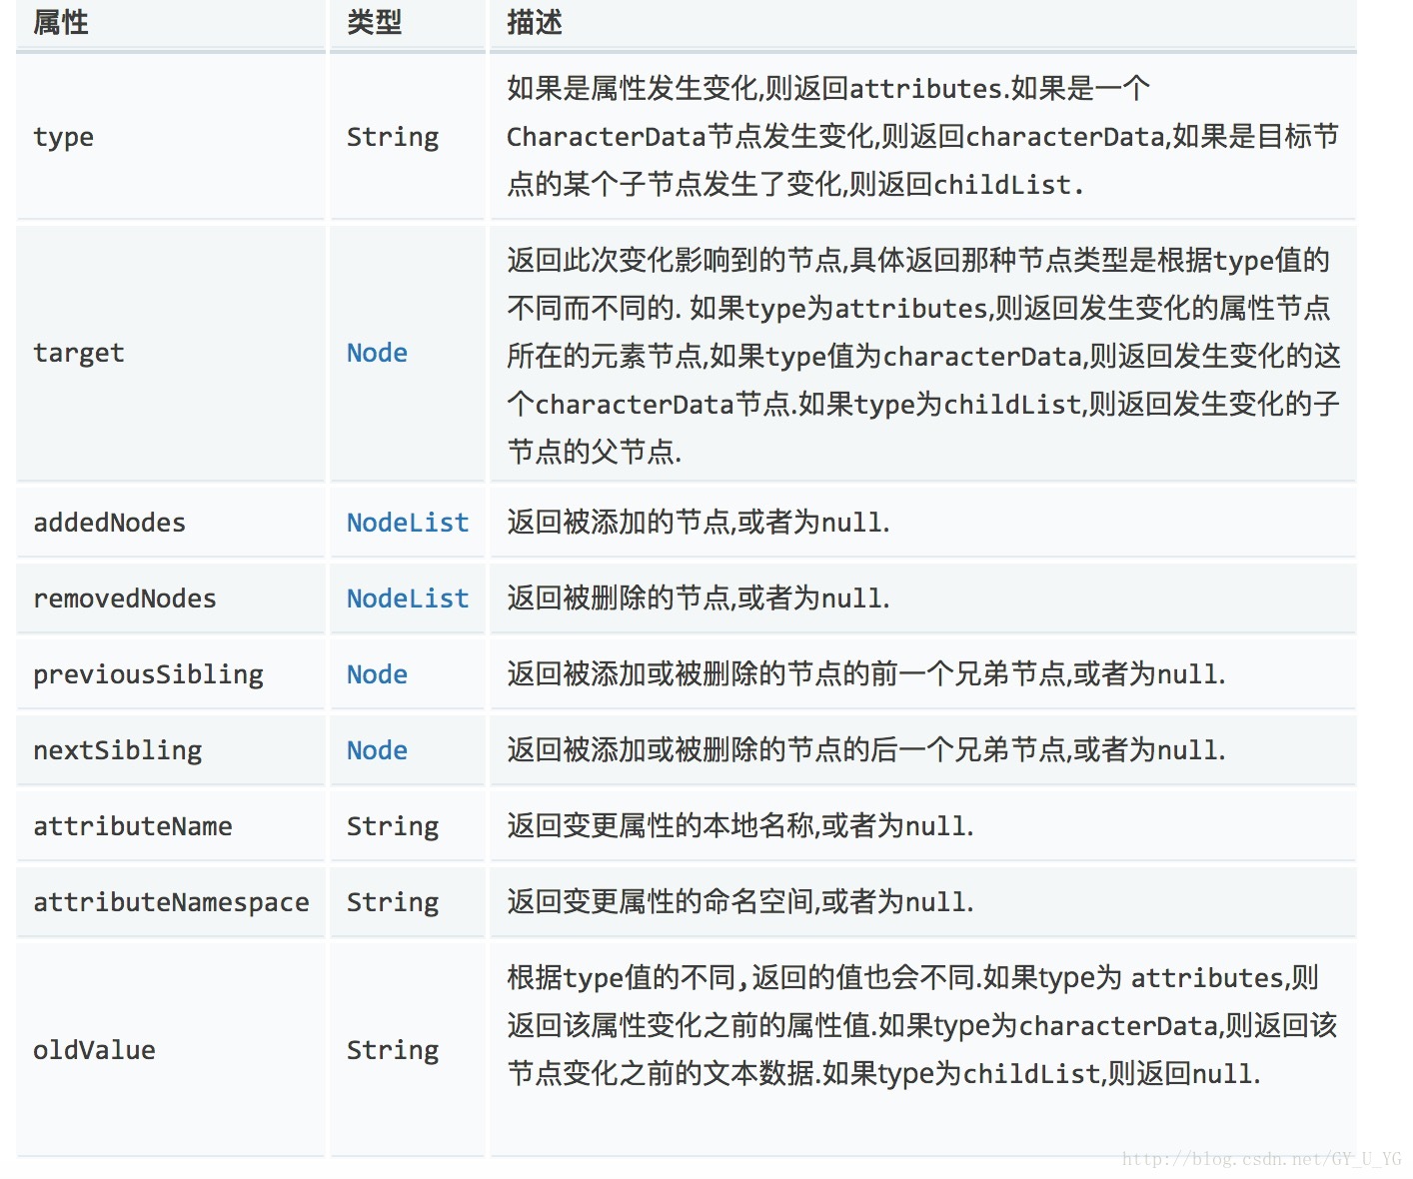Select description of attributeNamespace row
The width and height of the screenshot is (1413, 1179).
739,902
